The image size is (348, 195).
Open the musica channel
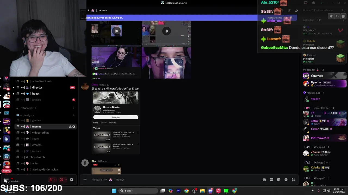(45, 151)
